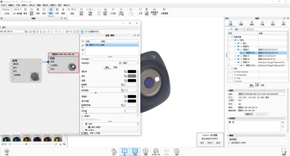Click the 高光 gray color swatch
This screenshot has width=290, height=156.
pyautogui.click(x=132, y=76)
